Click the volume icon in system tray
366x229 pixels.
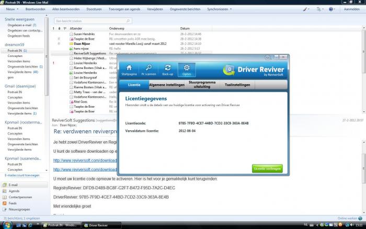pyautogui.click(x=352, y=225)
